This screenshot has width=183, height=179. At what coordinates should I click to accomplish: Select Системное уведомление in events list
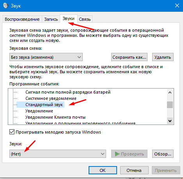click(x=51, y=98)
